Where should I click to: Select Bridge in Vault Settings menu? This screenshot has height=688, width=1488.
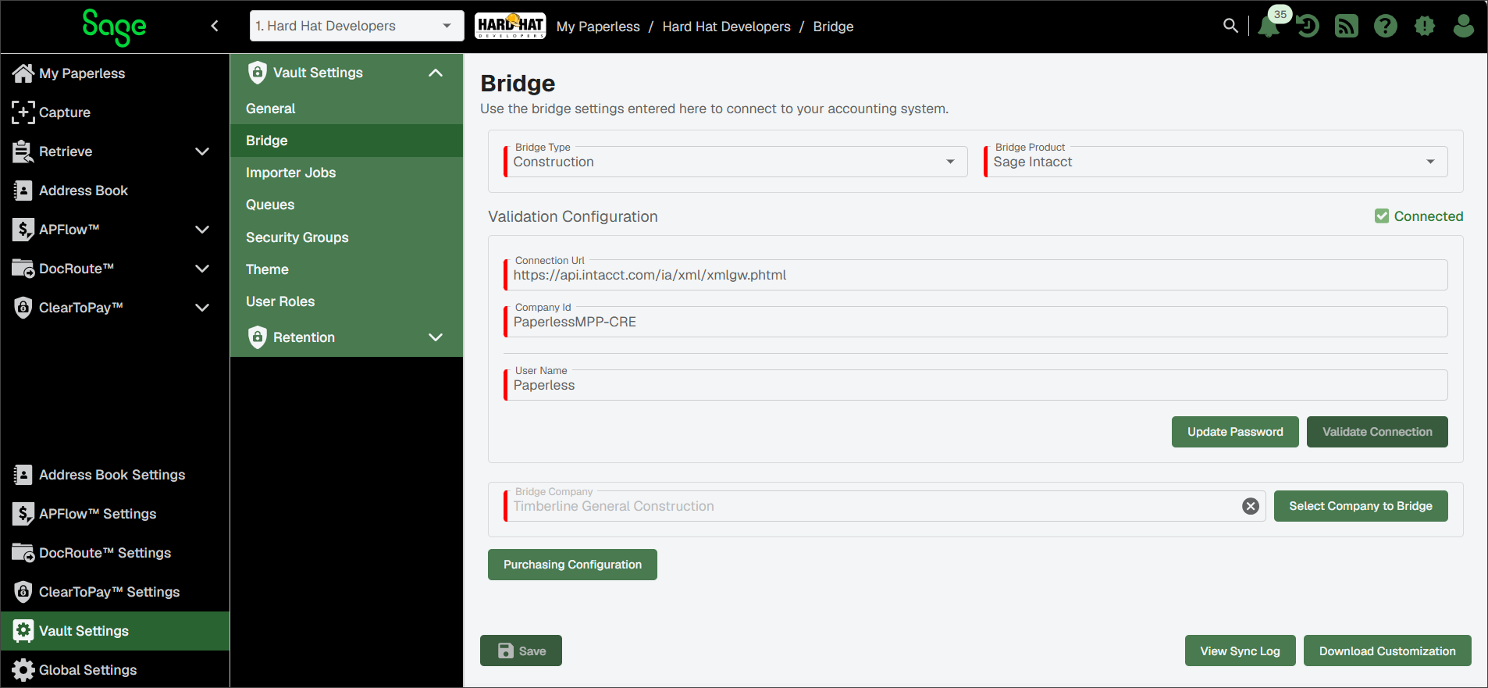coord(347,141)
